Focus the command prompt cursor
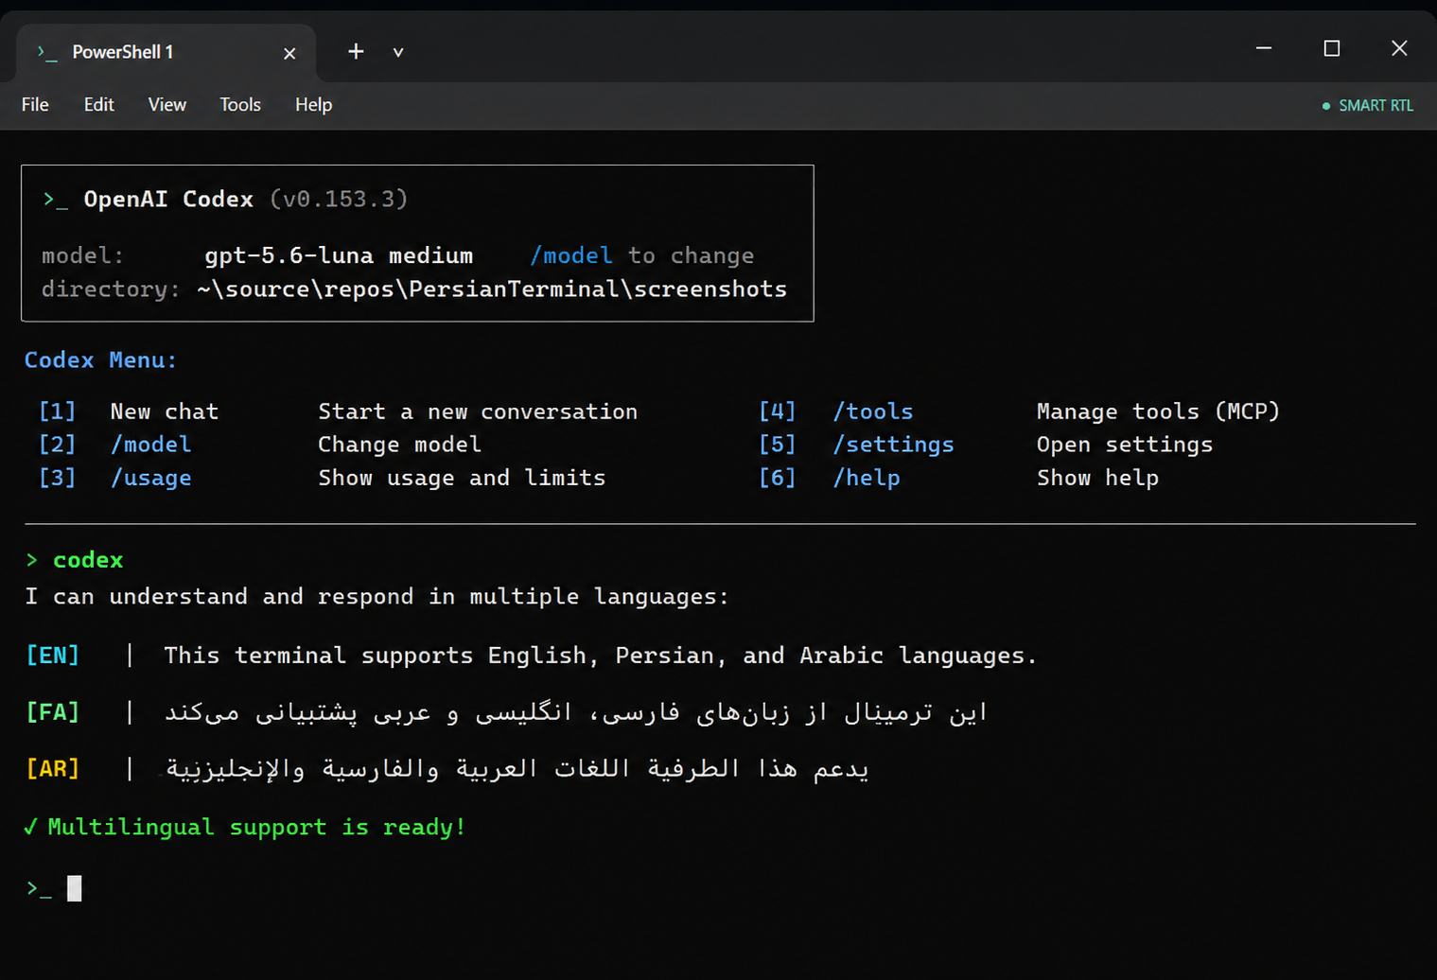 (x=75, y=888)
